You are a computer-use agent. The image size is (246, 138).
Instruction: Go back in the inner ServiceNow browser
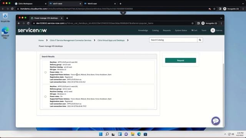[x=19, y=23]
